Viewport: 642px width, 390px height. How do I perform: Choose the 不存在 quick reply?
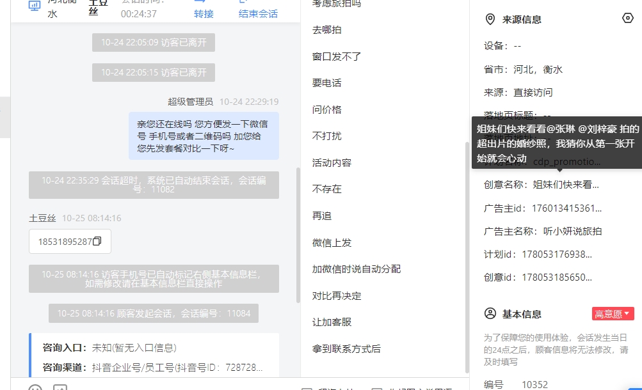pyautogui.click(x=326, y=189)
